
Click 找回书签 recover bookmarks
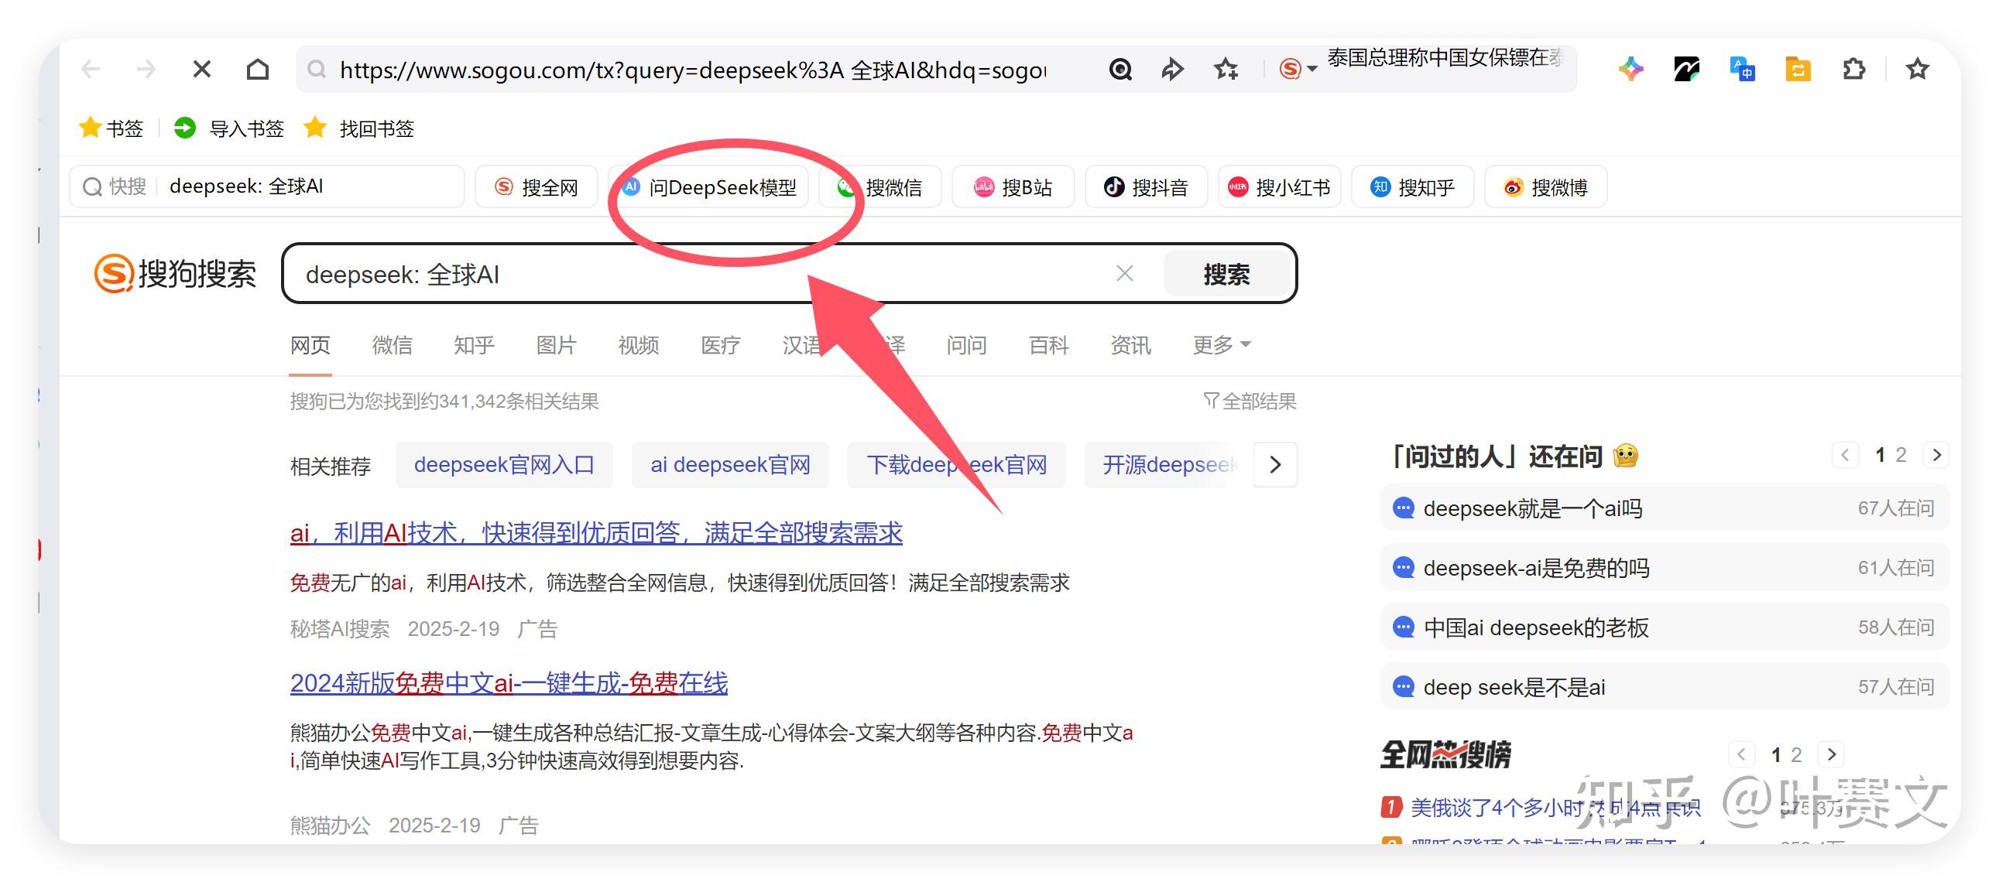[x=358, y=128]
